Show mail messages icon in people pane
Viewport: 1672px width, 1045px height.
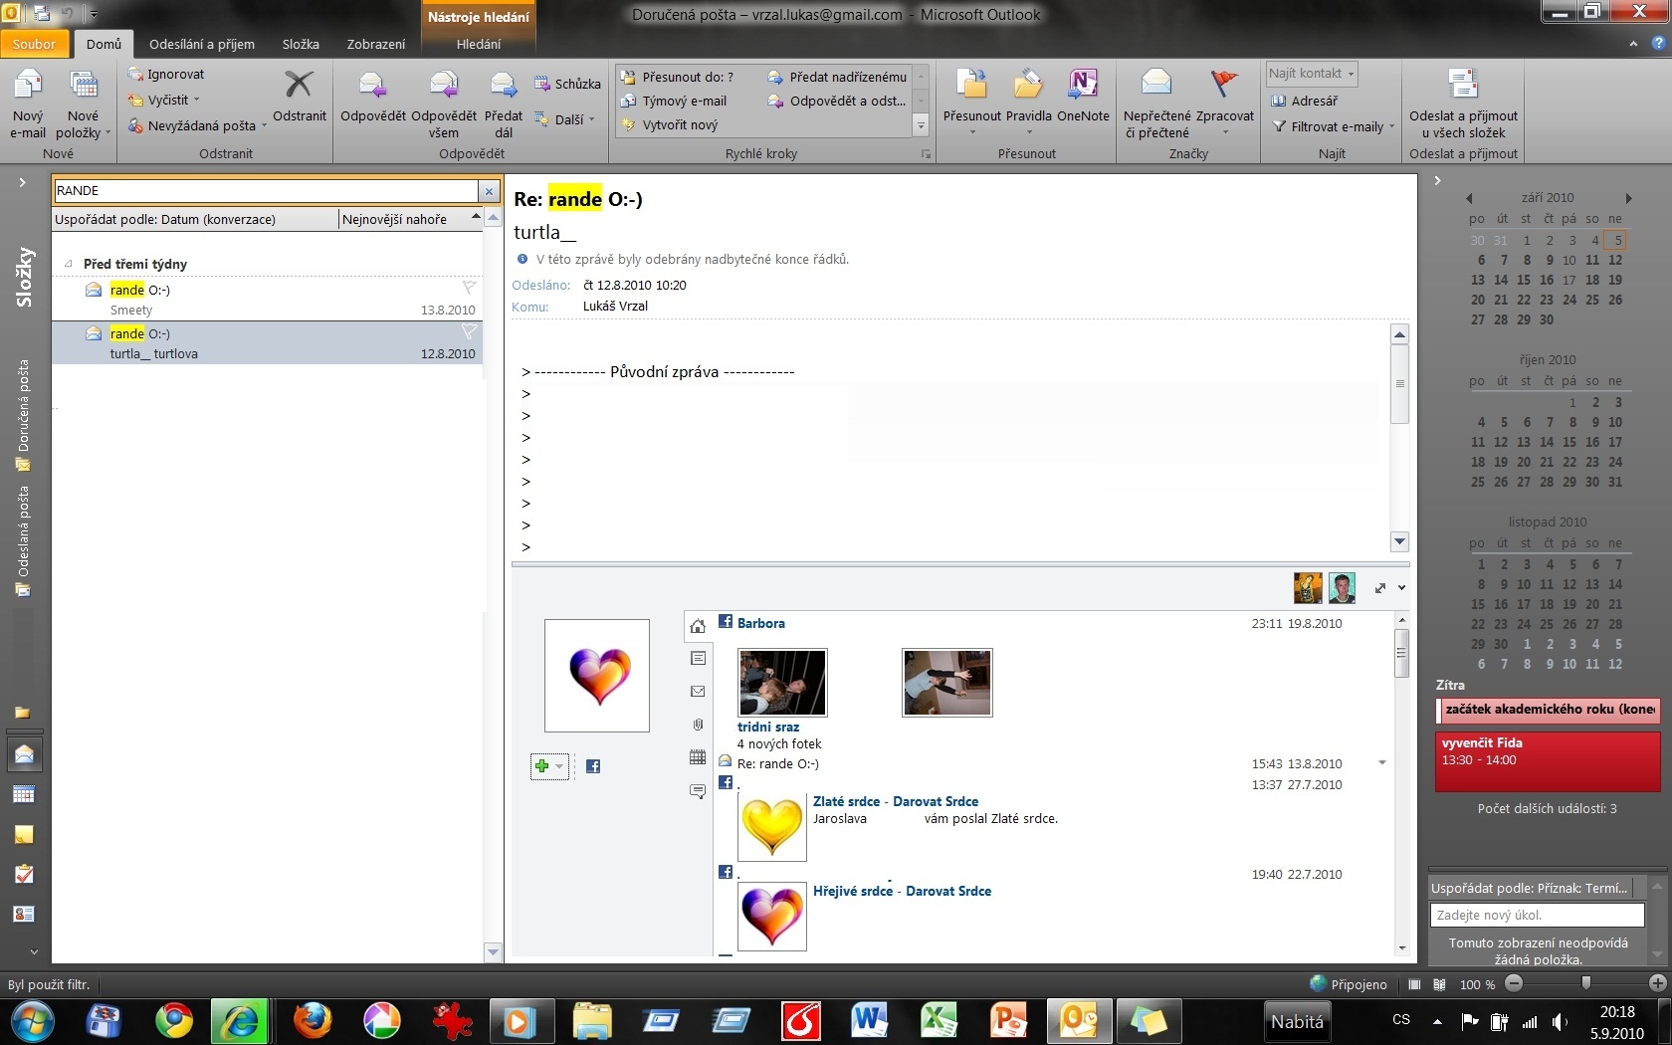(698, 692)
